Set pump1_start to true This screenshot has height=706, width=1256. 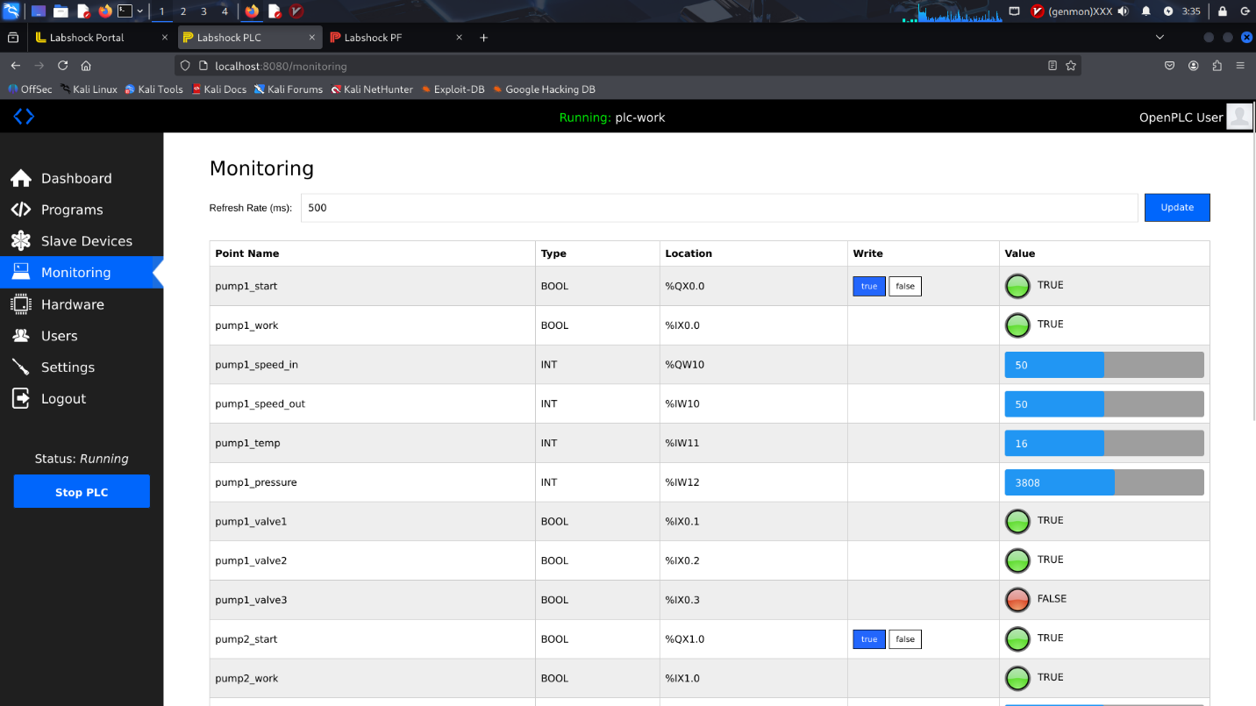pos(868,286)
